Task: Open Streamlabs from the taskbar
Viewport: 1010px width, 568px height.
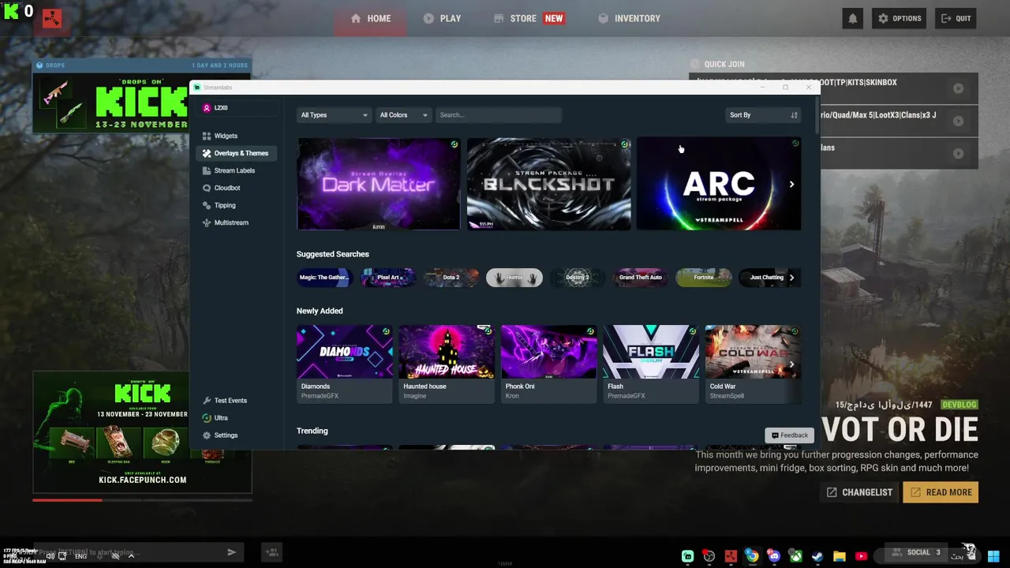Action: click(x=687, y=556)
